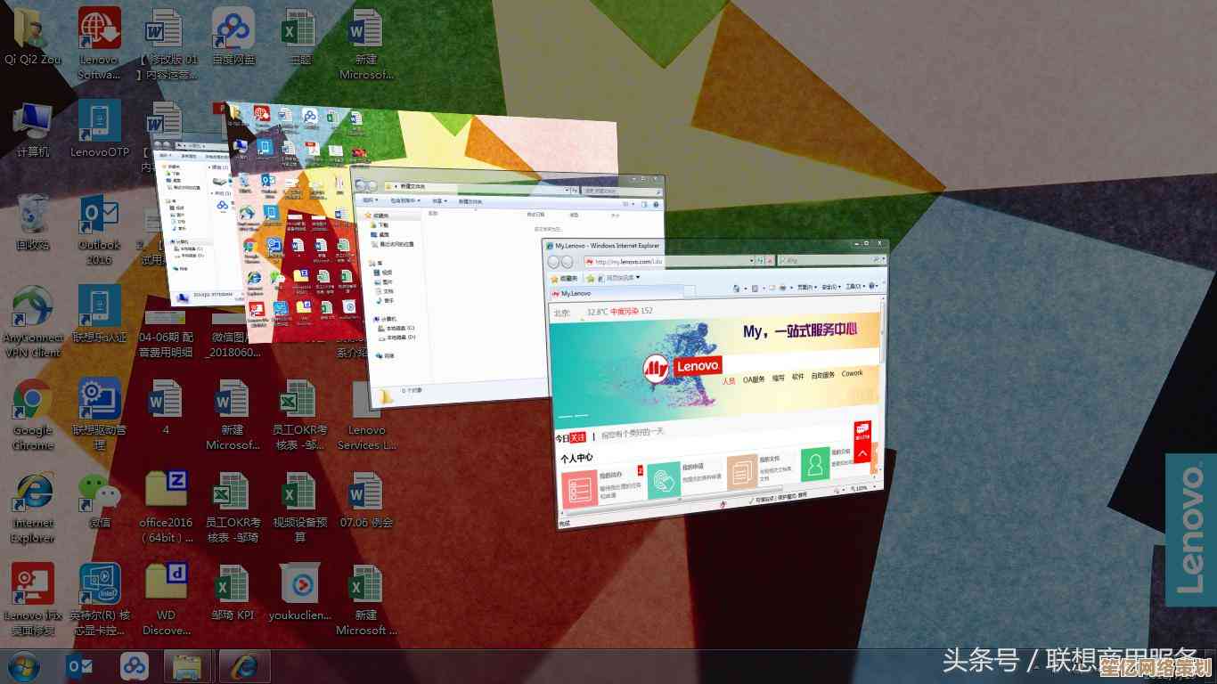Click the OA服务 link on My.Lenovo page
Viewport: 1217px width, 684px height.
click(x=754, y=379)
